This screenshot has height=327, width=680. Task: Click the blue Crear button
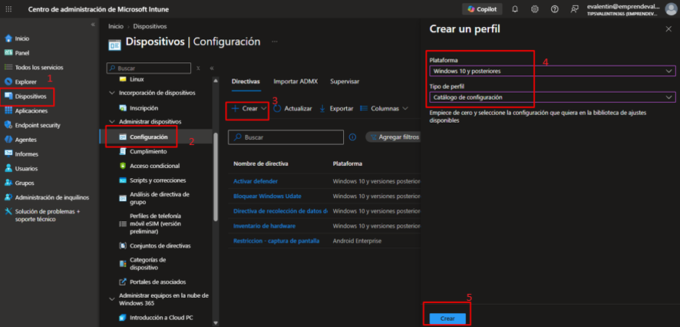click(x=447, y=319)
